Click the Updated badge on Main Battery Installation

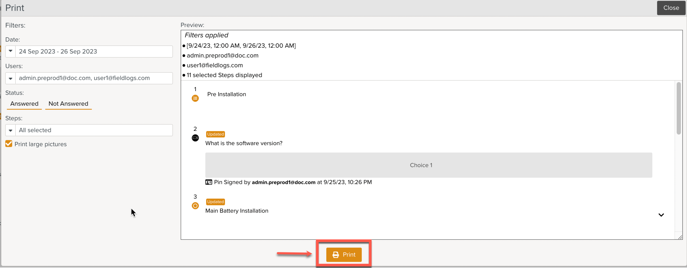[215, 202]
